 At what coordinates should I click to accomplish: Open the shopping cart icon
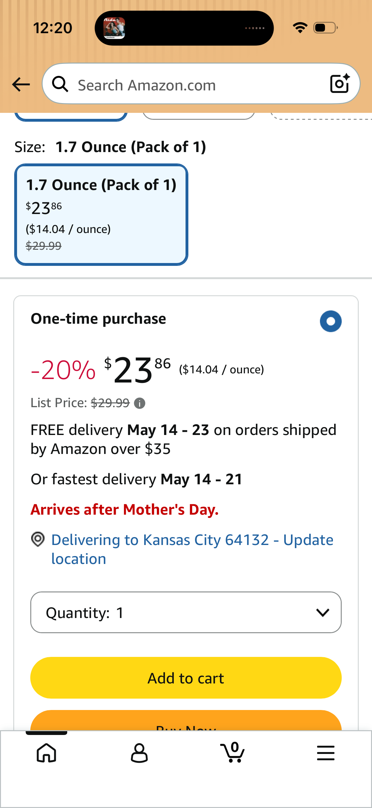point(233,753)
